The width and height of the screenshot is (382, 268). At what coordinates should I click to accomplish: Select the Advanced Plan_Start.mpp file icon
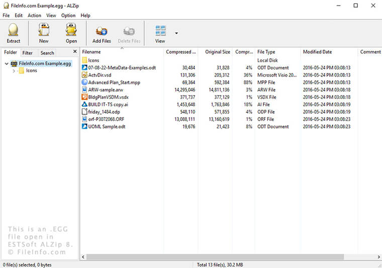point(84,82)
